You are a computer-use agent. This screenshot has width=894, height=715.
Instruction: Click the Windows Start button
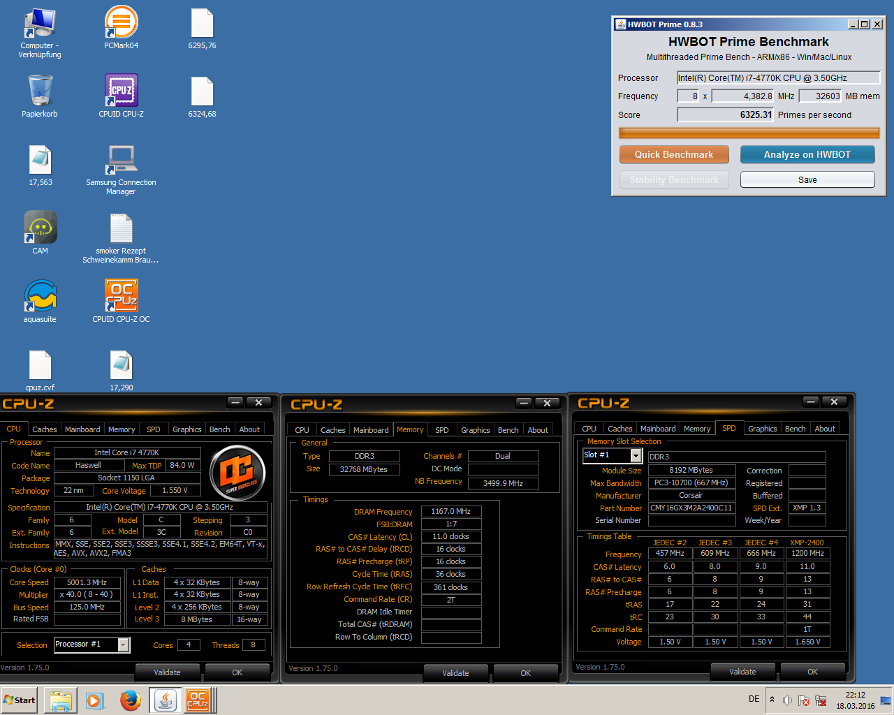pyautogui.click(x=20, y=700)
